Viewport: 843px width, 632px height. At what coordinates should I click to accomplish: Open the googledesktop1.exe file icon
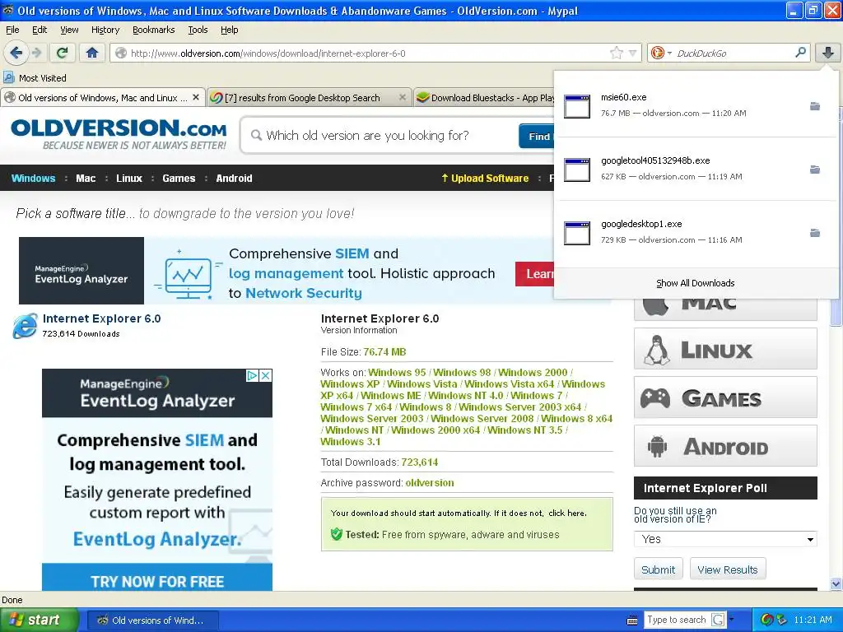coord(577,233)
